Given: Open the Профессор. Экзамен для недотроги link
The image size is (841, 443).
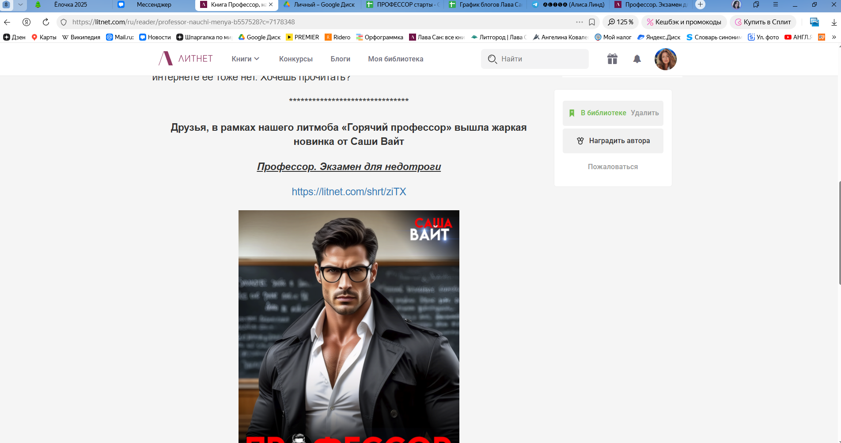Looking at the screenshot, I should tap(349, 167).
